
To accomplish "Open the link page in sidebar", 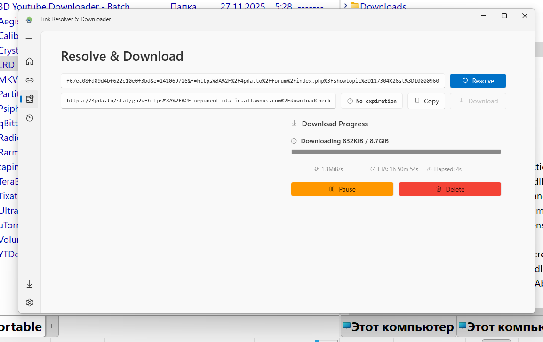I will (x=30, y=80).
